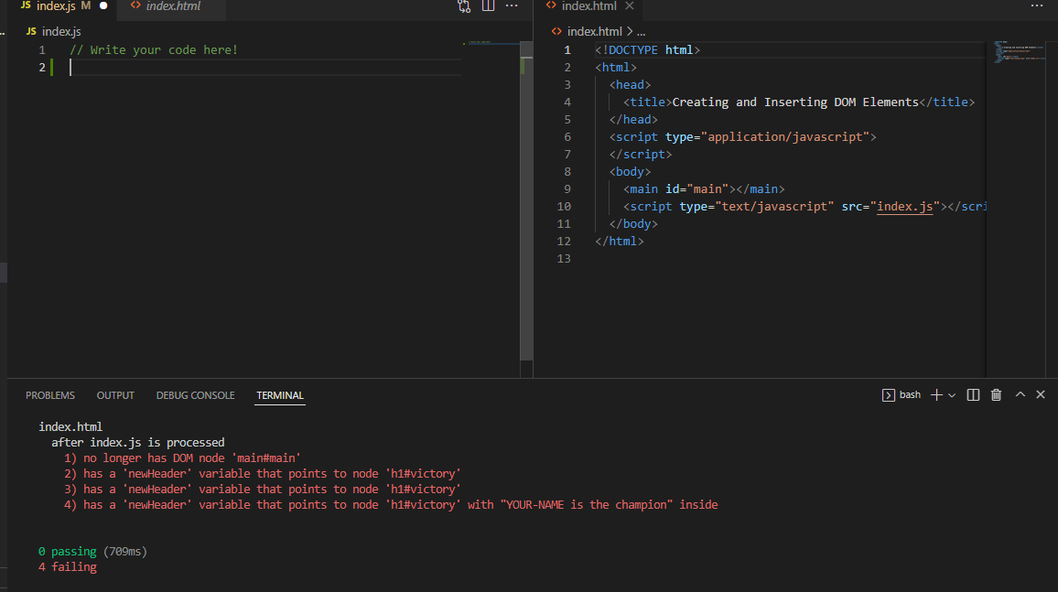Open the OUTPUT panel tab

coord(115,395)
